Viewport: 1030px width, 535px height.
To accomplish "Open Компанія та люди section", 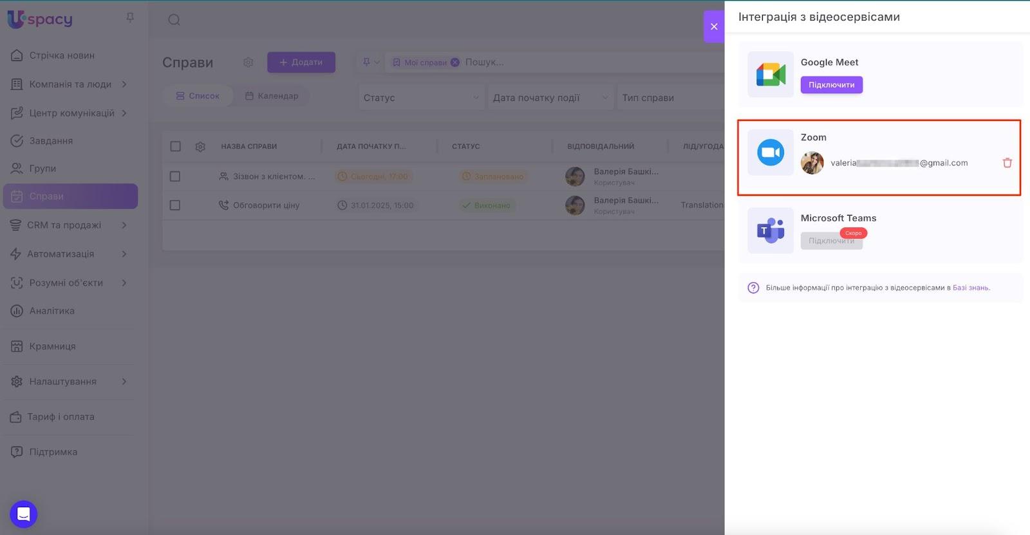I will point(70,84).
